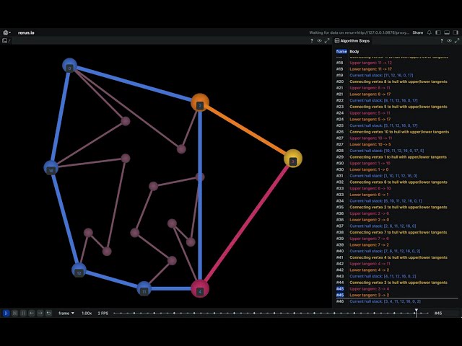
Task: Open the Rerun menu logo icon
Action: tap(6, 32)
